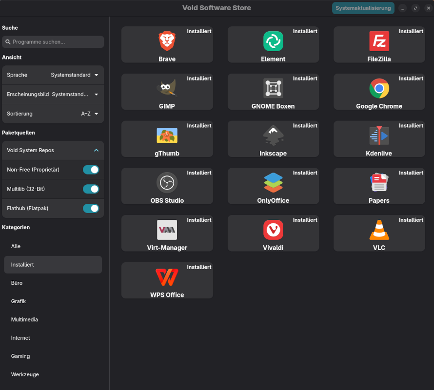Screen dimensions: 434x390
Task: Click the WPS Office app icon
Action: [167, 277]
